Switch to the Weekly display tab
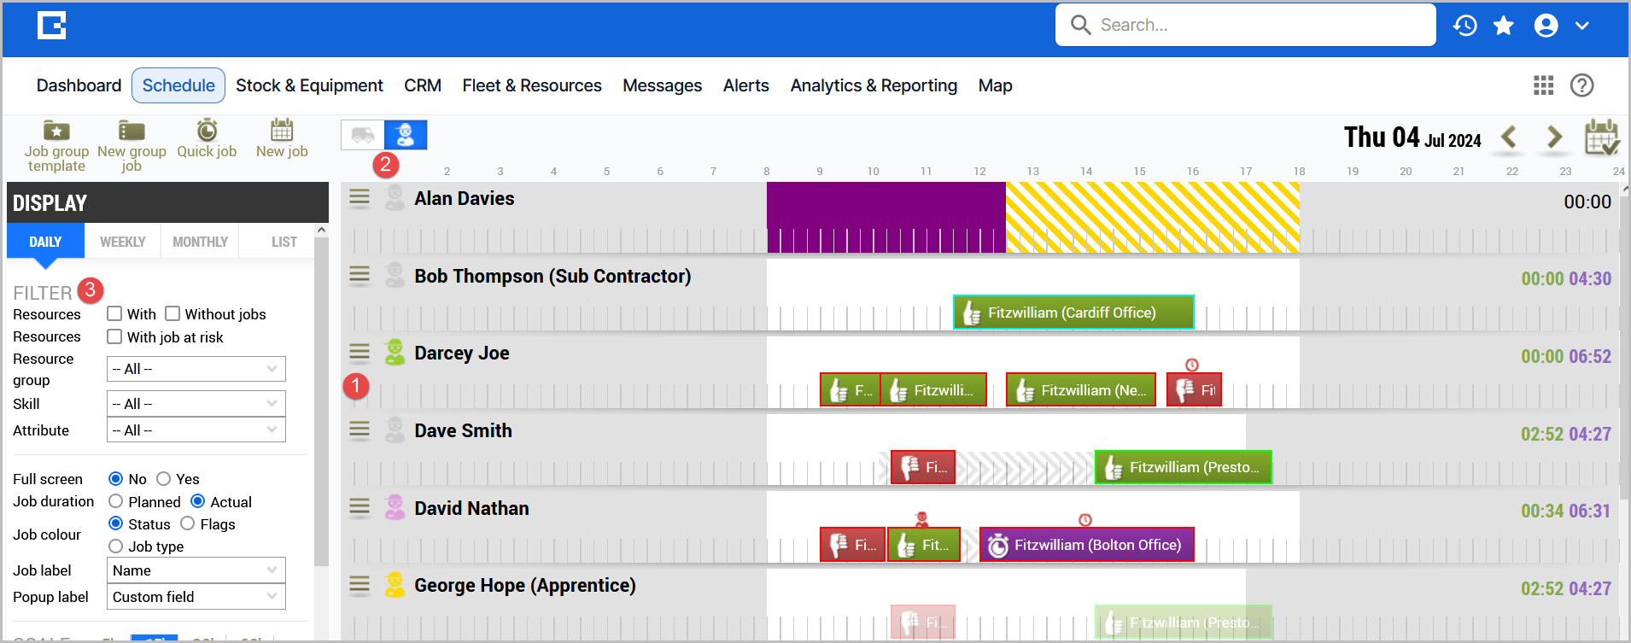Image resolution: width=1631 pixels, height=643 pixels. [x=123, y=242]
